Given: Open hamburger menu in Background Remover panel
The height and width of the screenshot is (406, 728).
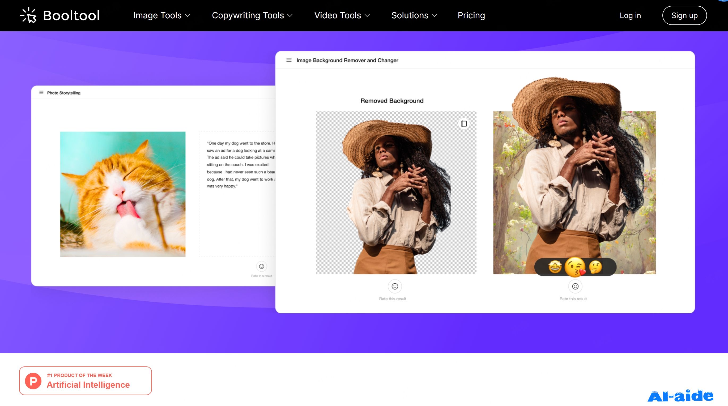Looking at the screenshot, I should 289,60.
